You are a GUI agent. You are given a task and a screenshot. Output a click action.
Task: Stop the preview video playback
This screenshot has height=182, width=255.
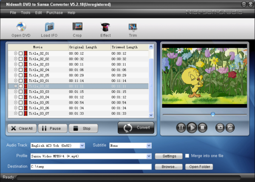point(202,128)
